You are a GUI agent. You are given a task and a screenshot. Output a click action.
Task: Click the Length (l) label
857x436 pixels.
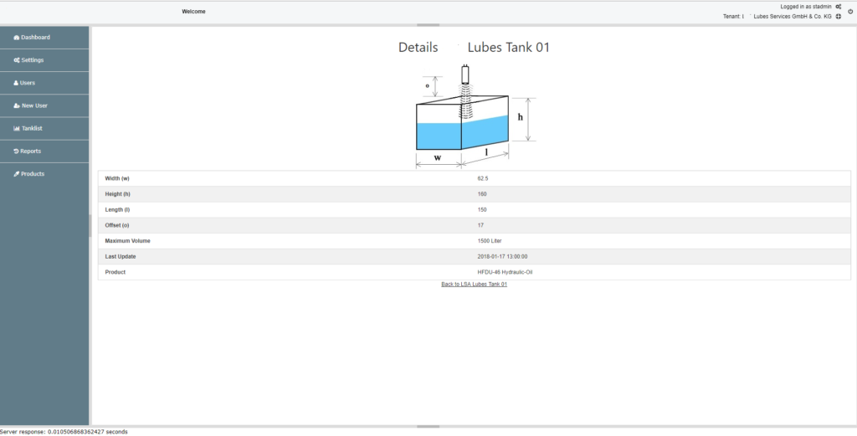pos(117,210)
